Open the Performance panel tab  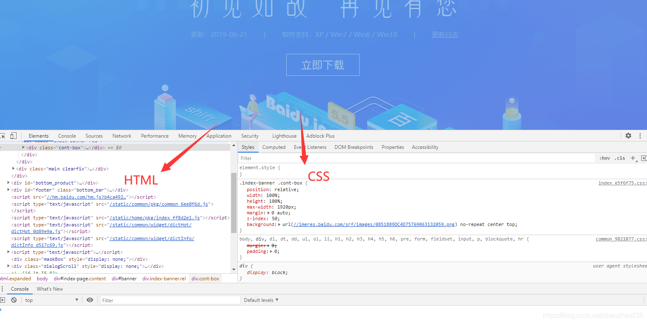click(155, 136)
